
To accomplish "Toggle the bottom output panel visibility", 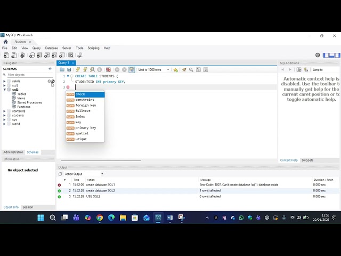I will [x=331, y=55].
